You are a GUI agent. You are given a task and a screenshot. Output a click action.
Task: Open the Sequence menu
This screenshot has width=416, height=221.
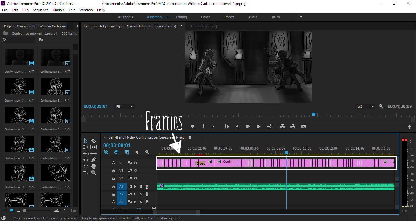[x=41, y=10]
